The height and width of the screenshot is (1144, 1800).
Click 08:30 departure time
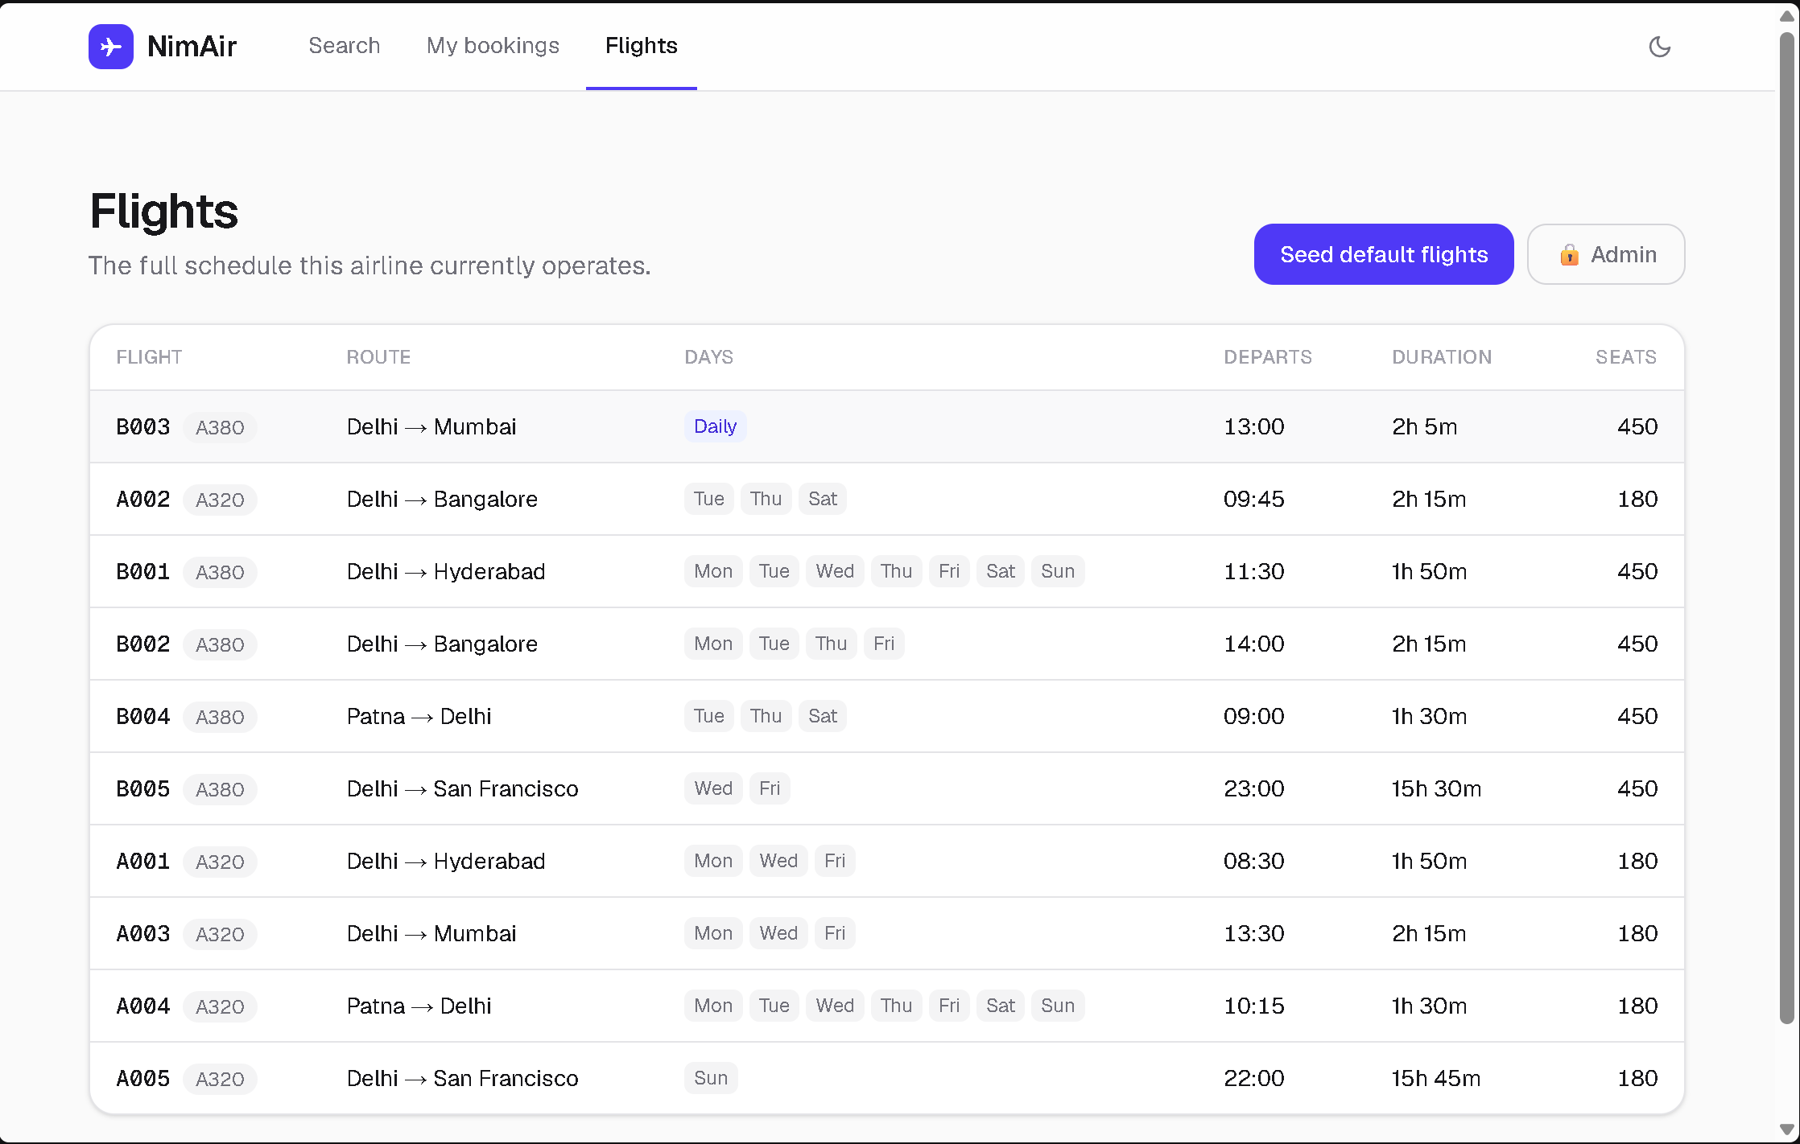point(1253,861)
